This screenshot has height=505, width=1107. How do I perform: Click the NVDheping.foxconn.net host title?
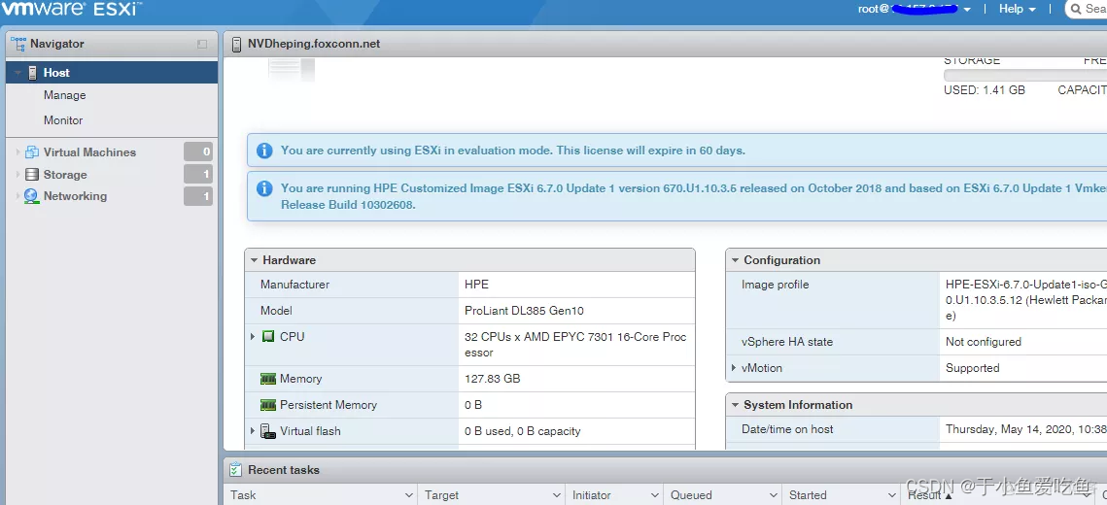[314, 44]
